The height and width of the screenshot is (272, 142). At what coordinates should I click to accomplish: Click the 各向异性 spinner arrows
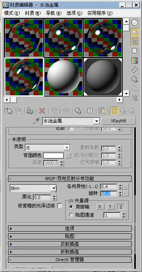(x=120, y=187)
